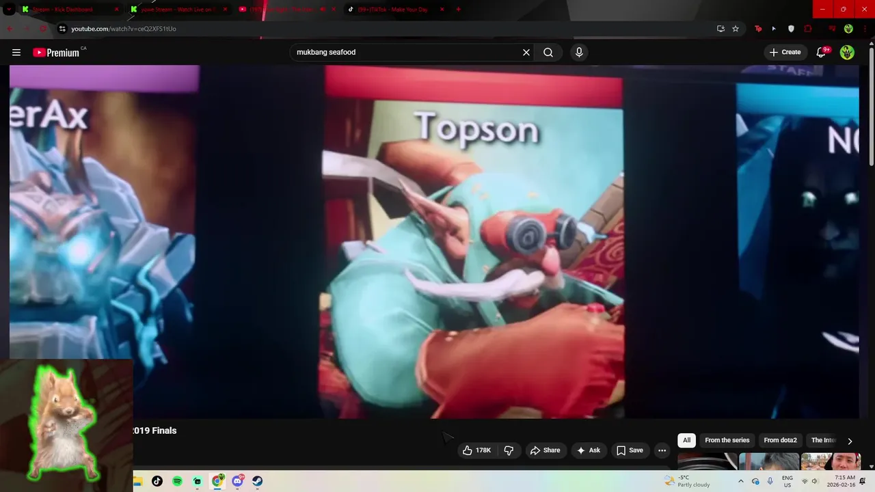Image resolution: width=875 pixels, height=492 pixels.
Task: Bookmark this page with the star
Action: pyautogui.click(x=736, y=29)
